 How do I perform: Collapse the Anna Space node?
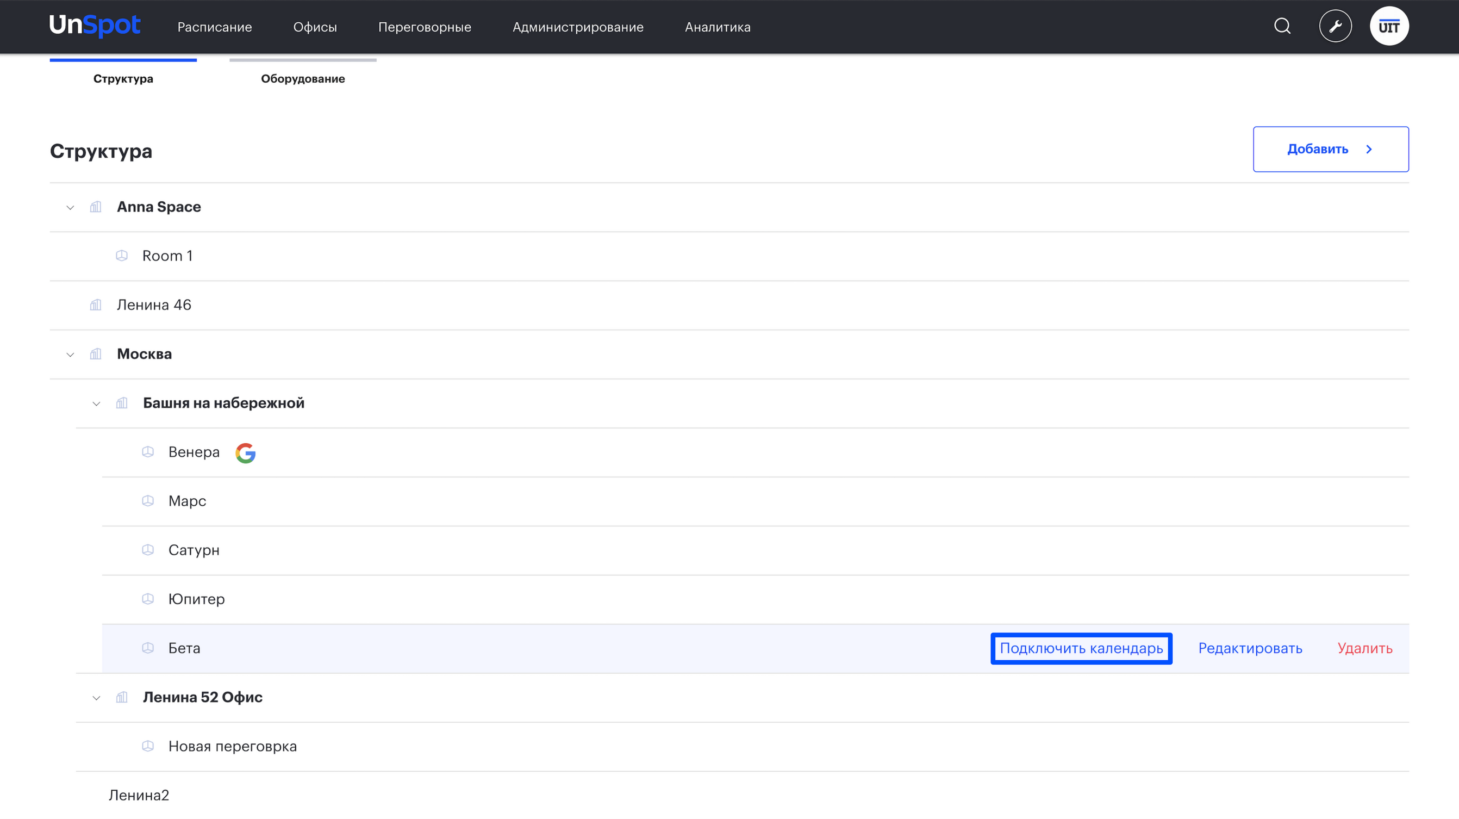click(70, 207)
